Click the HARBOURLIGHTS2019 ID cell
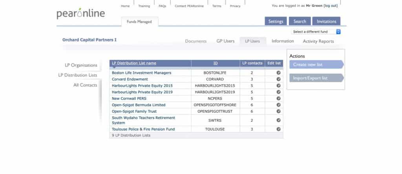 click(215, 92)
